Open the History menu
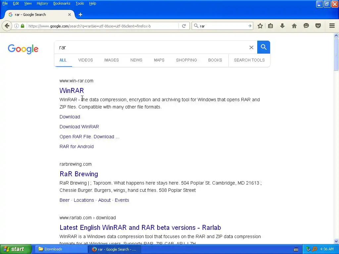 coord(42,3)
